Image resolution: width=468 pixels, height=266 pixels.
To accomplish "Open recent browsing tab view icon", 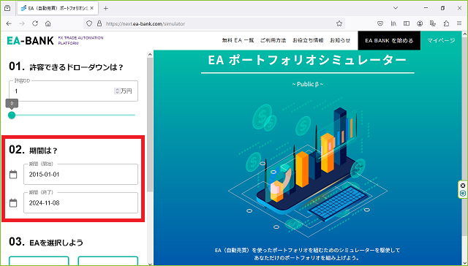I will 7,8.
